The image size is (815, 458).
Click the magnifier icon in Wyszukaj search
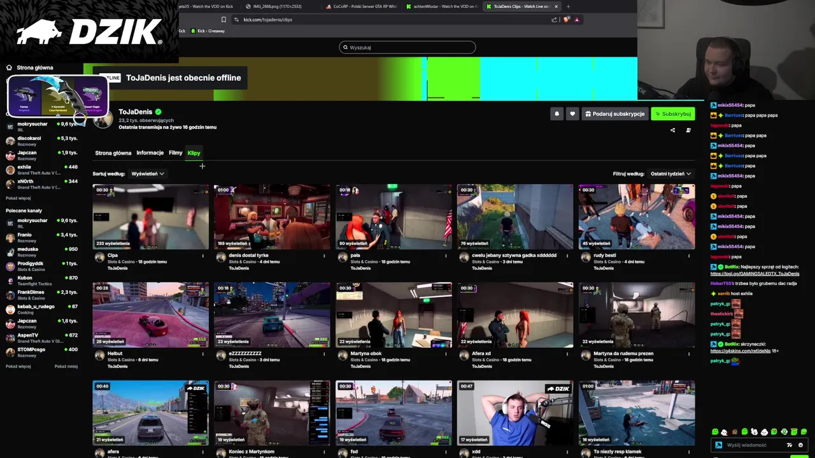(x=345, y=47)
